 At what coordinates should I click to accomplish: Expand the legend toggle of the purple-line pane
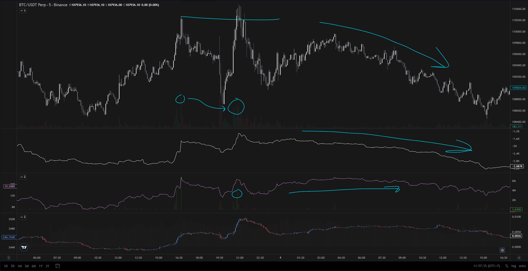coord(23,177)
